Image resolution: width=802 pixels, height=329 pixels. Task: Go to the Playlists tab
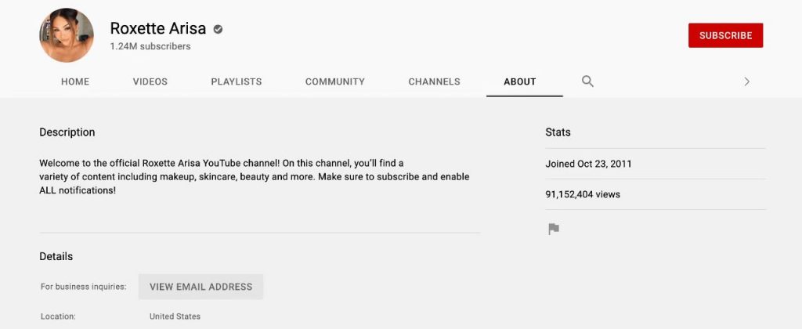(x=237, y=82)
